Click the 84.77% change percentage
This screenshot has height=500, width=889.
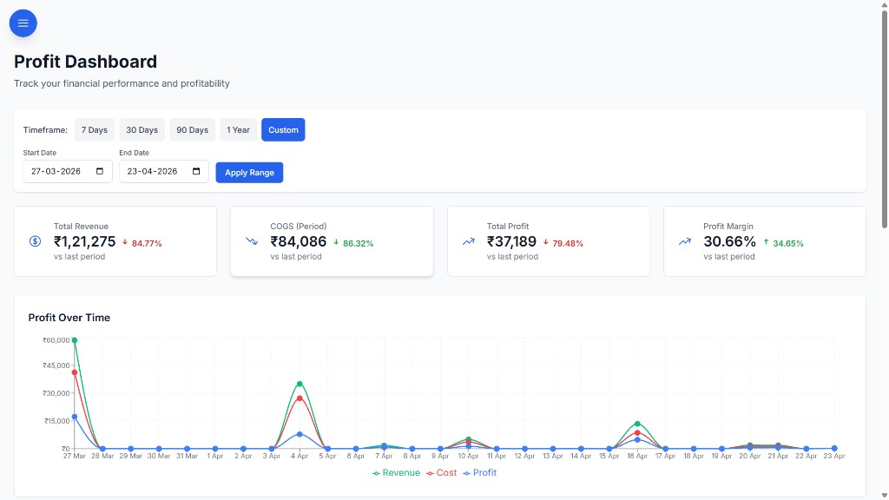pos(147,243)
